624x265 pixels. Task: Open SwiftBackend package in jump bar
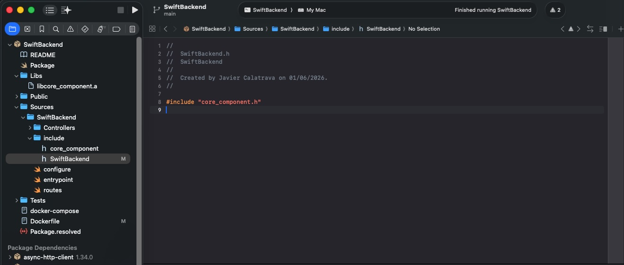pyautogui.click(x=205, y=29)
